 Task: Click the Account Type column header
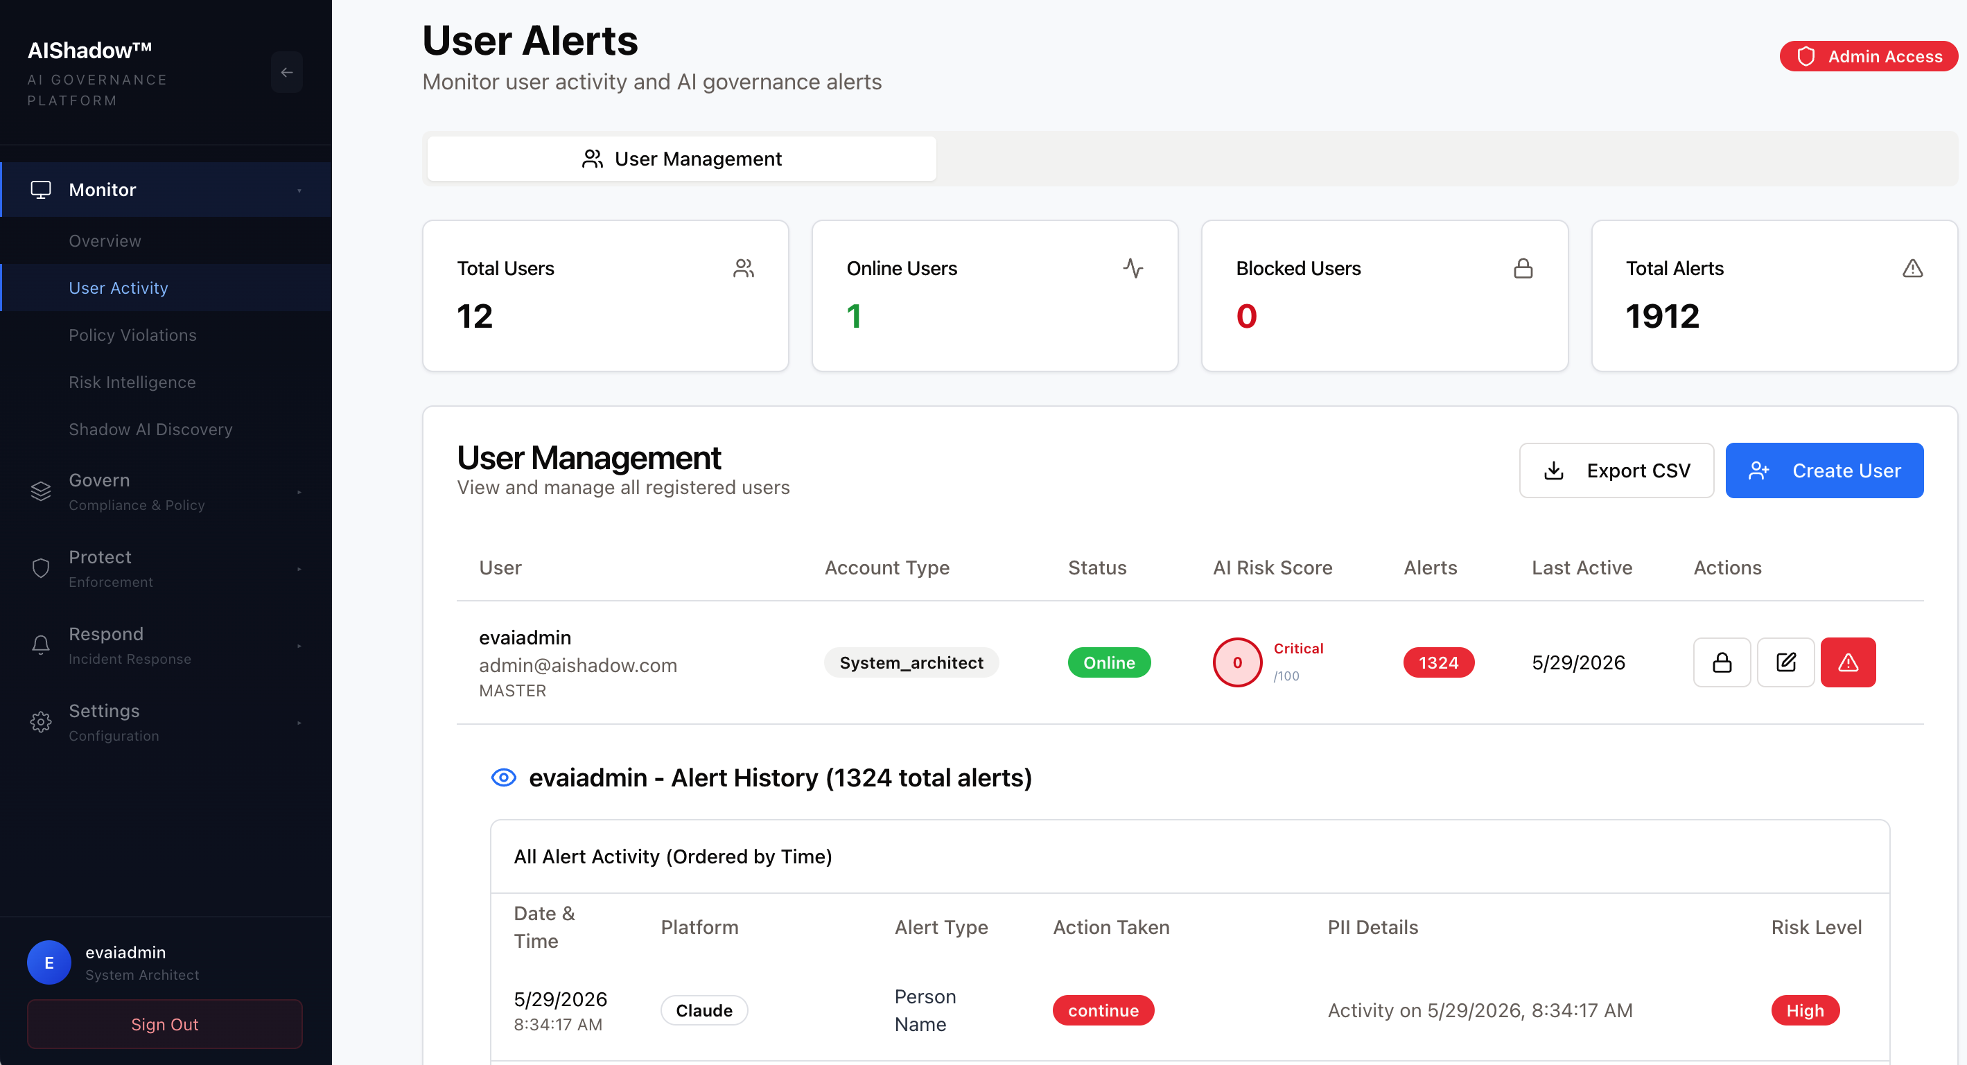click(x=886, y=567)
